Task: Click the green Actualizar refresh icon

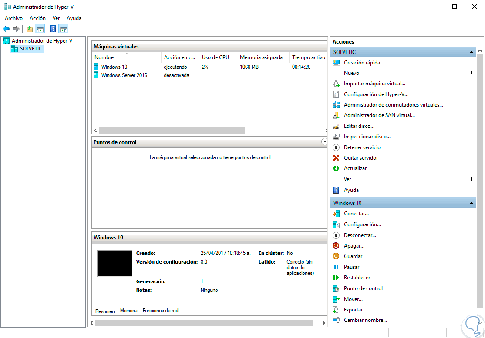Action: click(x=336, y=168)
